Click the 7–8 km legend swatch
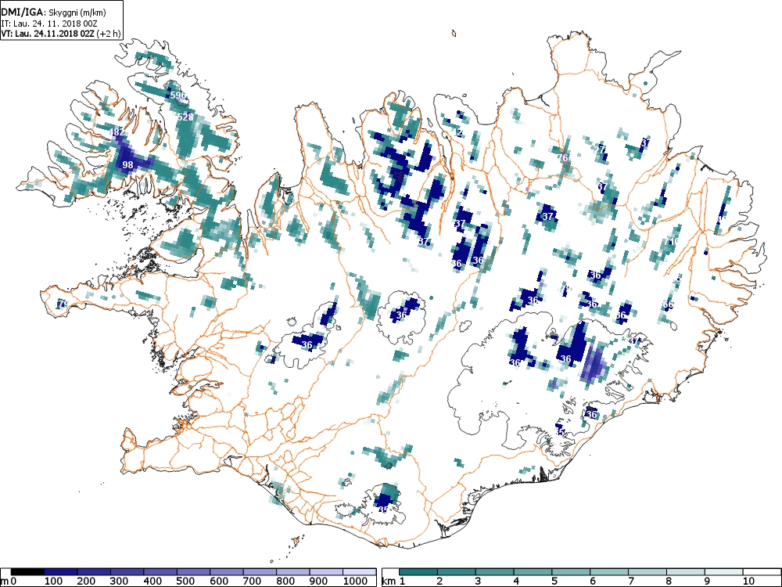Viewport: 782px width, 587px height. [x=647, y=572]
